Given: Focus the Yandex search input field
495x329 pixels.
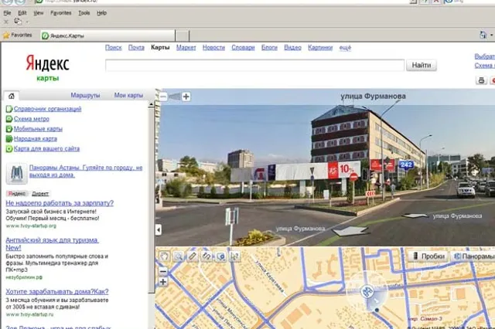Looking at the screenshot, I should point(254,65).
